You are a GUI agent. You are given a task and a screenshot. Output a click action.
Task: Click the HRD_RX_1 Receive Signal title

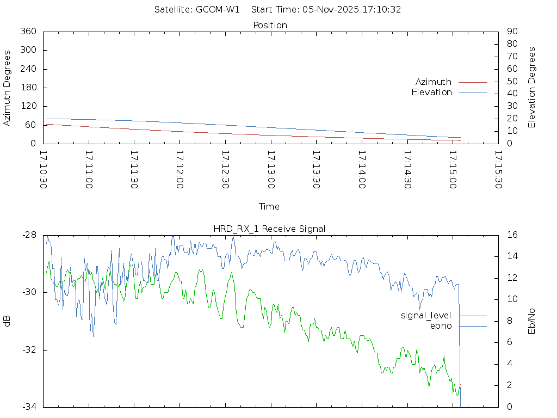point(270,229)
